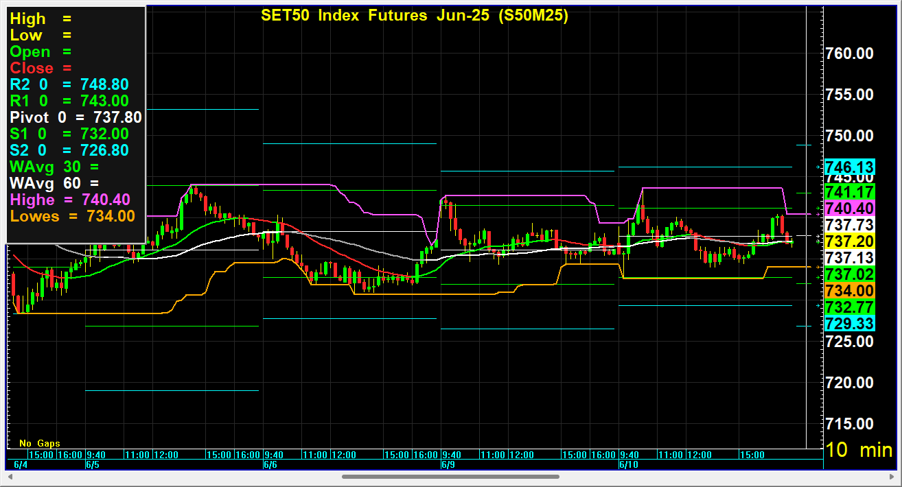The image size is (902, 487).
Task: Click the 760.00 price axis label
Action: pyautogui.click(x=850, y=54)
